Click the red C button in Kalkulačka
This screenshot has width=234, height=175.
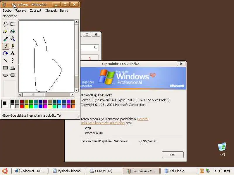click(x=90, y=58)
